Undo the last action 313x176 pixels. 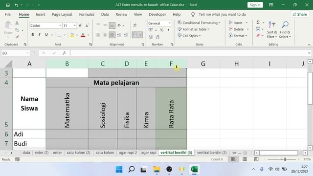(x=16, y=5)
